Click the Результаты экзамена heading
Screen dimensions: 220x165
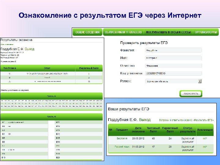point(16,40)
